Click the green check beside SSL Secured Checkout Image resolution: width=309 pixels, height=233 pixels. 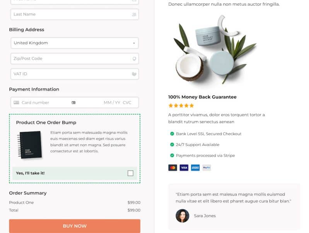(x=172, y=134)
